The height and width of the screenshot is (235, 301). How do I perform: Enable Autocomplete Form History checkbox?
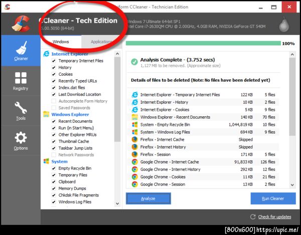54,101
